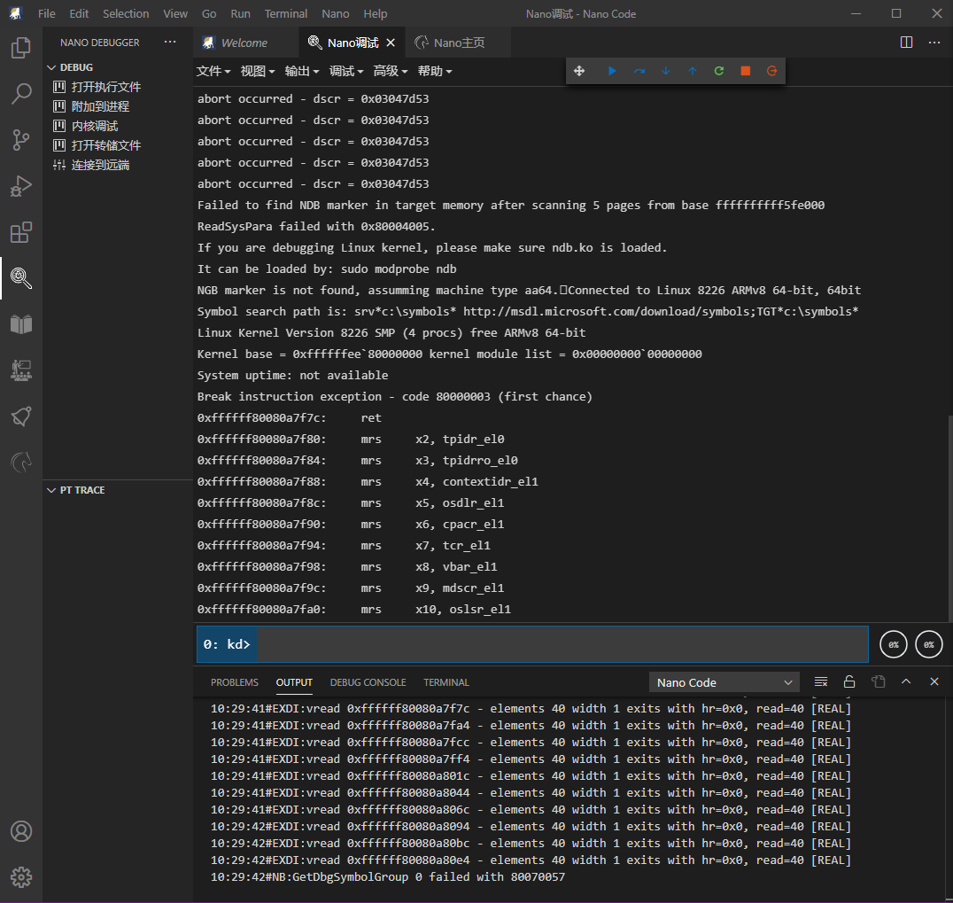Image resolution: width=953 pixels, height=903 pixels.
Task: Open the Nano Code output channel dropdown
Action: [724, 682]
